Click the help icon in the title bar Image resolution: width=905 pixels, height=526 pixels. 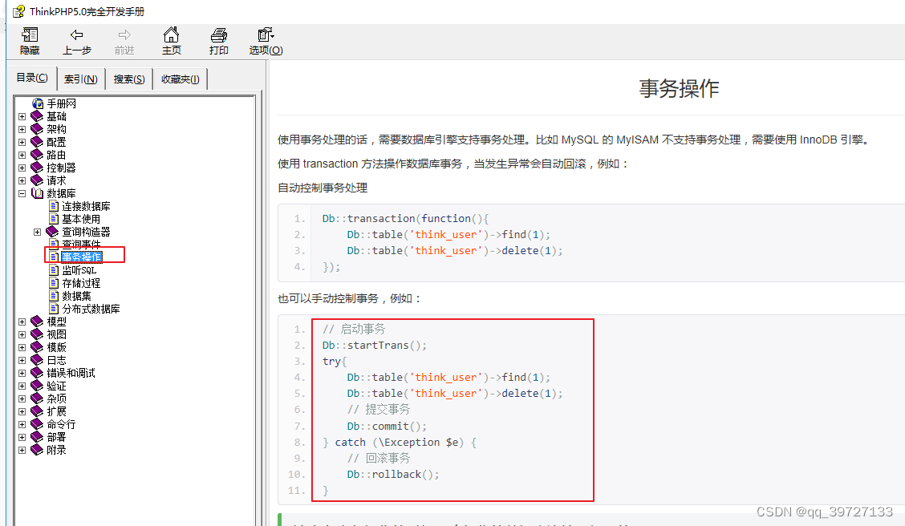click(x=19, y=11)
